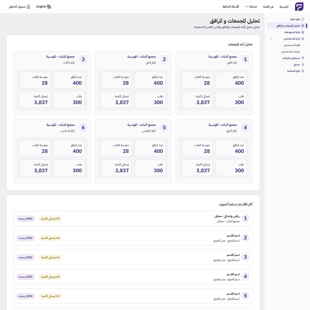
Task: Click اسم القسم in list row number 5
Action: tap(233, 294)
